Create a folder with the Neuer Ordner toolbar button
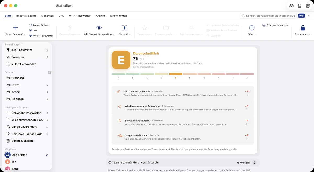314x172 pixels. click(39, 25)
